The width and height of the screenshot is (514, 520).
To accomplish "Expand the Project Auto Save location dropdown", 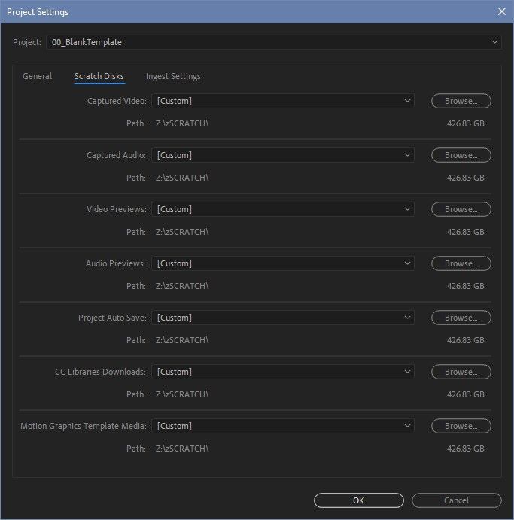I will [283, 318].
